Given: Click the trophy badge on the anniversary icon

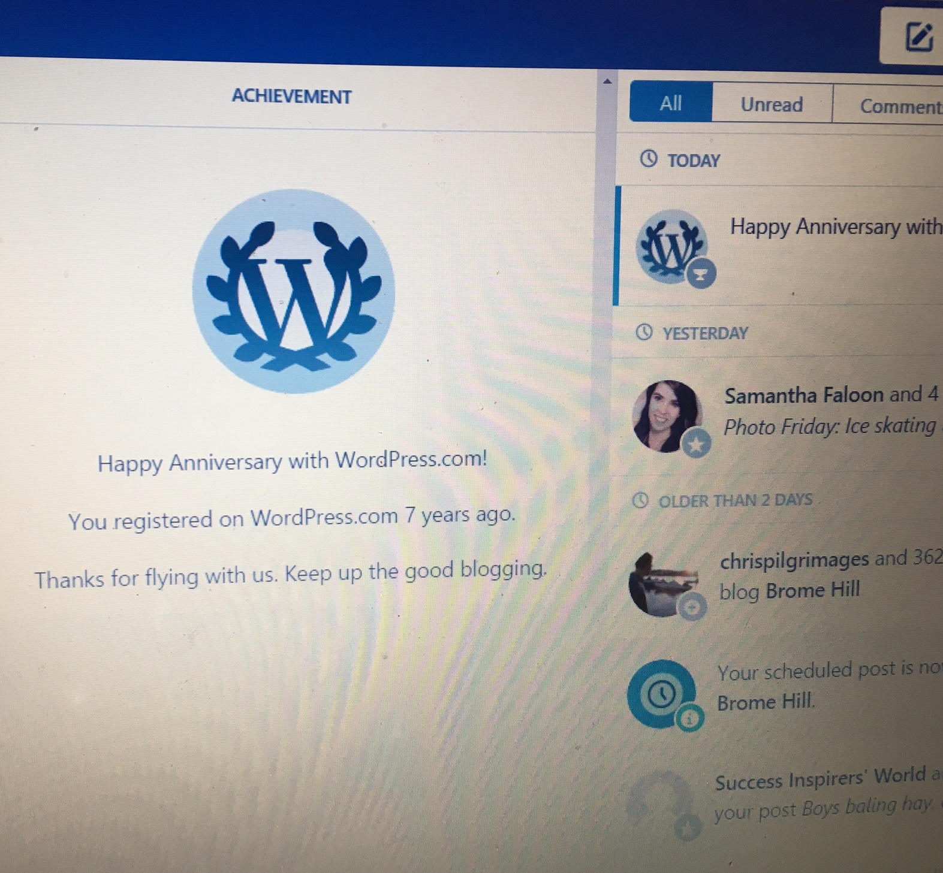Looking at the screenshot, I should pos(701,274).
